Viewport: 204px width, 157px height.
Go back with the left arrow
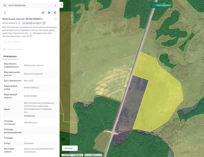point(5,13)
